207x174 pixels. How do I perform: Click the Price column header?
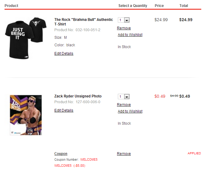pyautogui.click(x=159, y=6)
